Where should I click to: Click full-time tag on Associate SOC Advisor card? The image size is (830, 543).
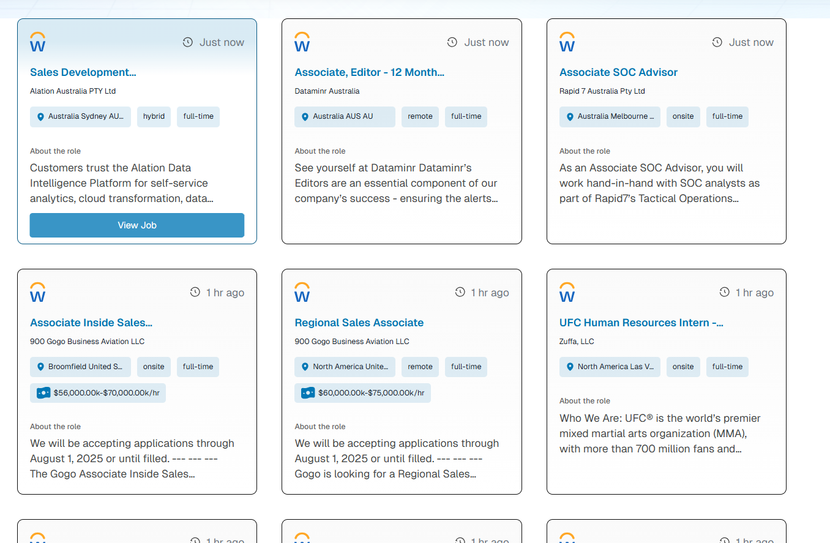[727, 116]
